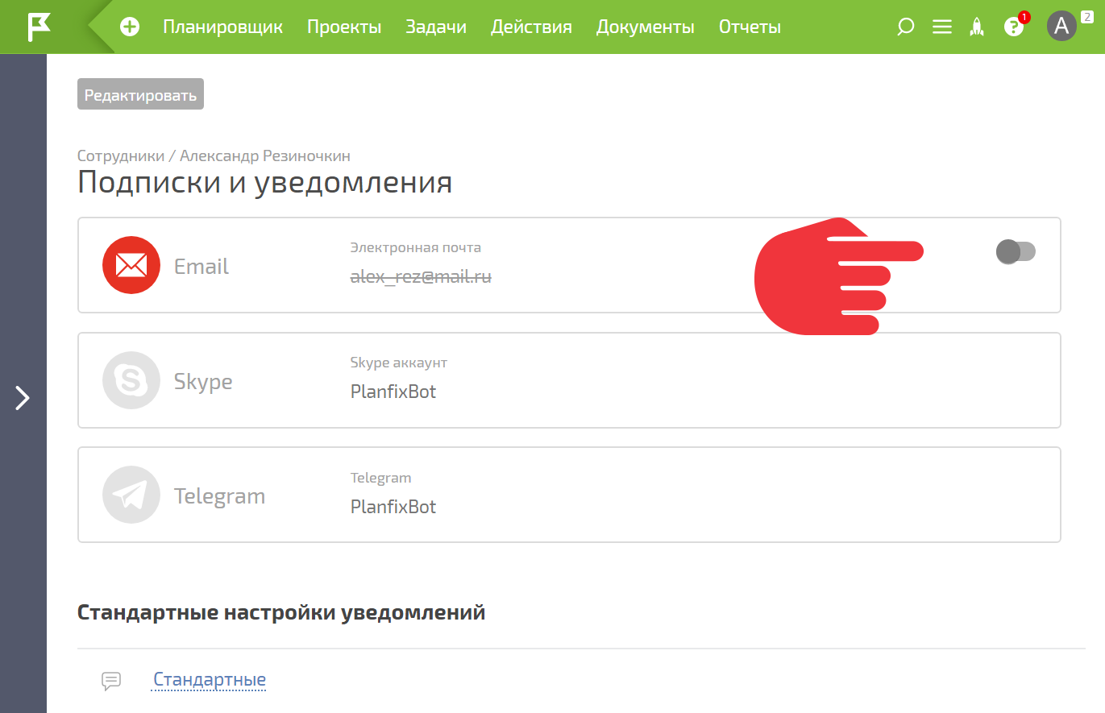Viewport: 1105px width, 713px height.
Task: Click the Planfix flag logo
Action: [39, 27]
